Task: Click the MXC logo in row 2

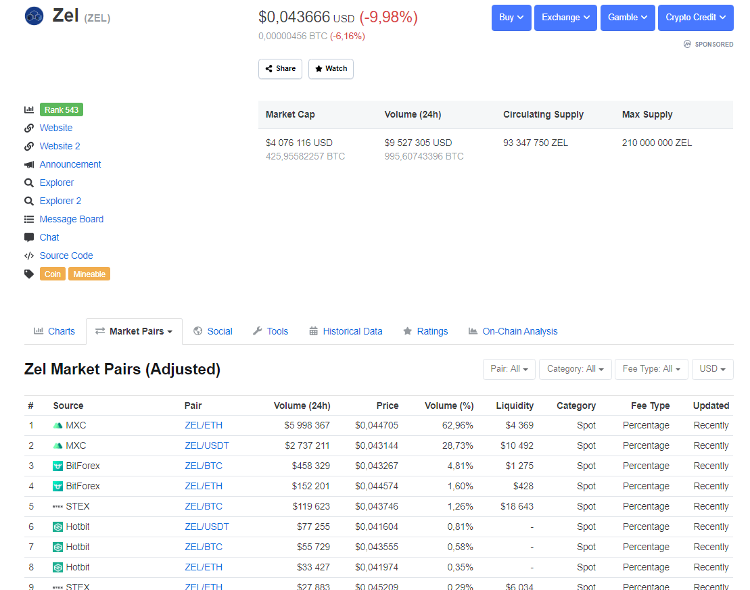Action: [x=58, y=445]
